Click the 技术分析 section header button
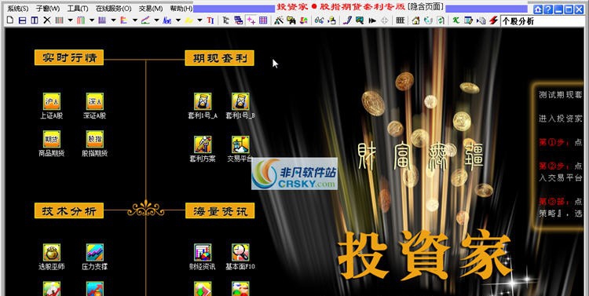 pyautogui.click(x=69, y=210)
